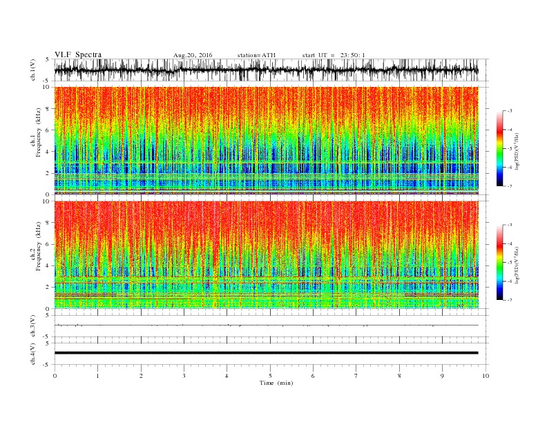Click the "ch.3(V)" axis label
547x422 pixels.
33,325
